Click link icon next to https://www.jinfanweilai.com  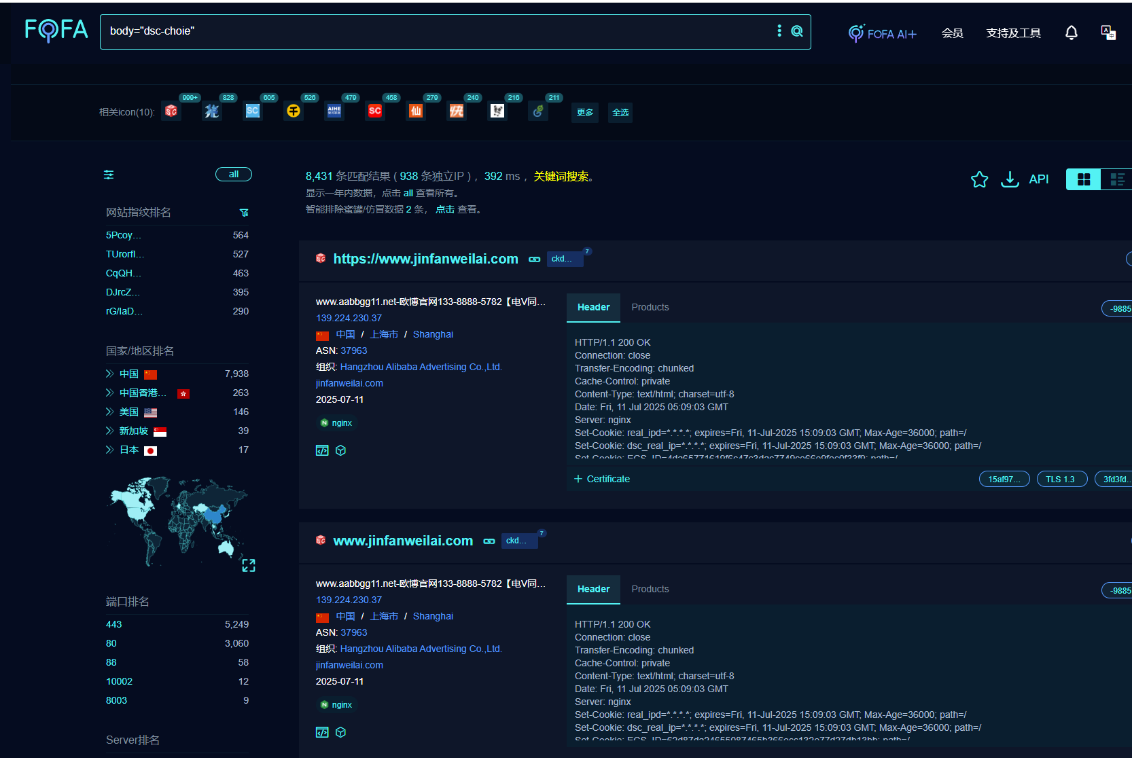pyautogui.click(x=535, y=259)
